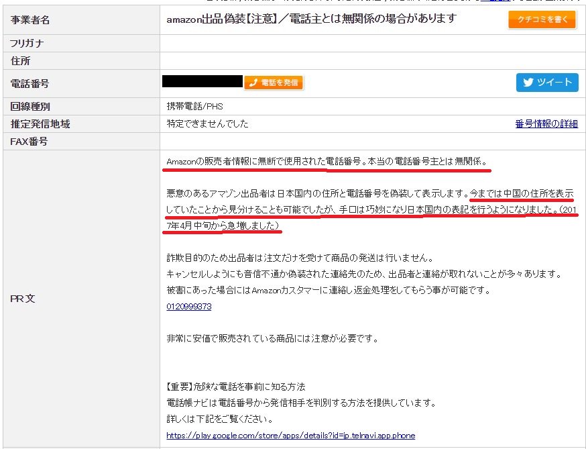The height and width of the screenshot is (449, 586).
Task: Click the 回線種別 row label
Action: [x=30, y=107]
